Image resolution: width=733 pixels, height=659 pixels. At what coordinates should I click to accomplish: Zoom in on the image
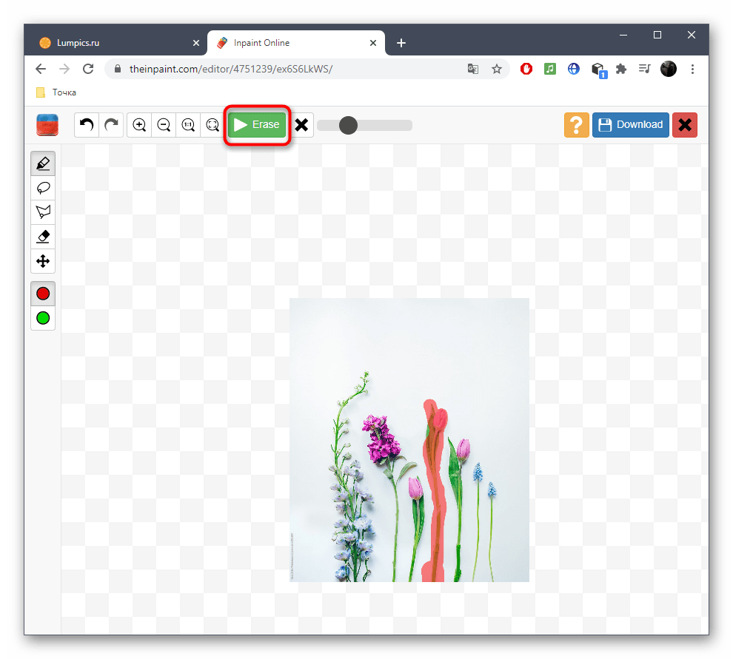click(x=139, y=125)
